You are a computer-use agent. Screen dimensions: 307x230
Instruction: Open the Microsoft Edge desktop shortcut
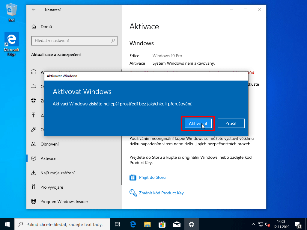[12, 44]
